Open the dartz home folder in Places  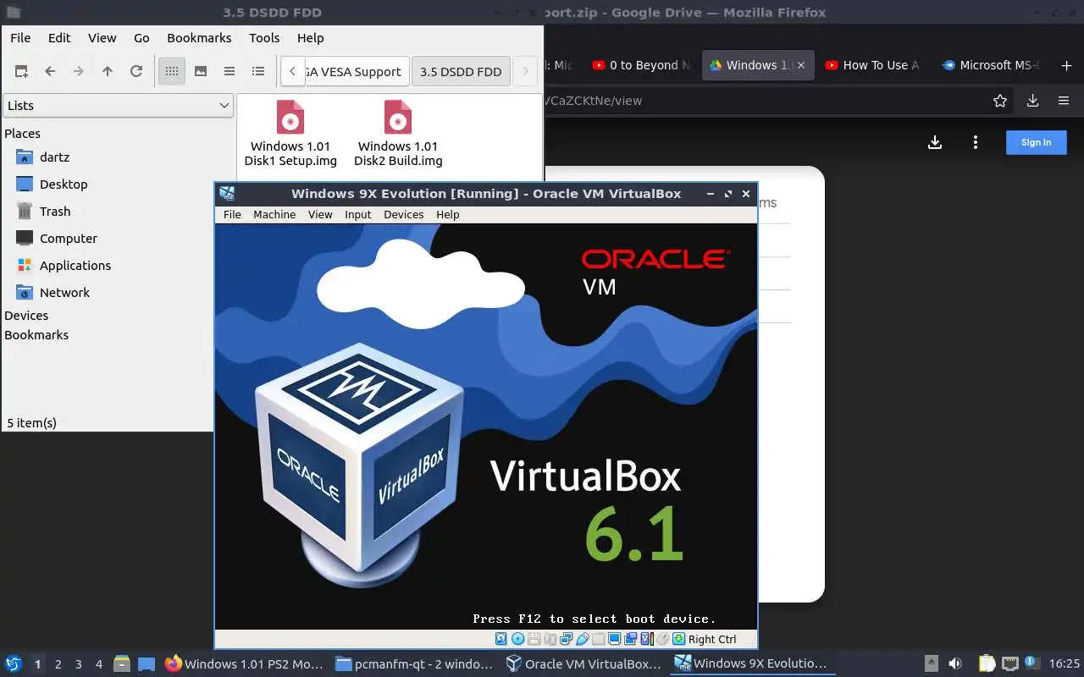tap(54, 157)
